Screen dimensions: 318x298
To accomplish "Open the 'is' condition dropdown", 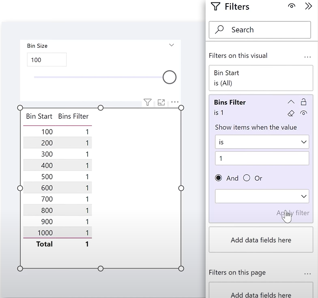I will 262,142.
